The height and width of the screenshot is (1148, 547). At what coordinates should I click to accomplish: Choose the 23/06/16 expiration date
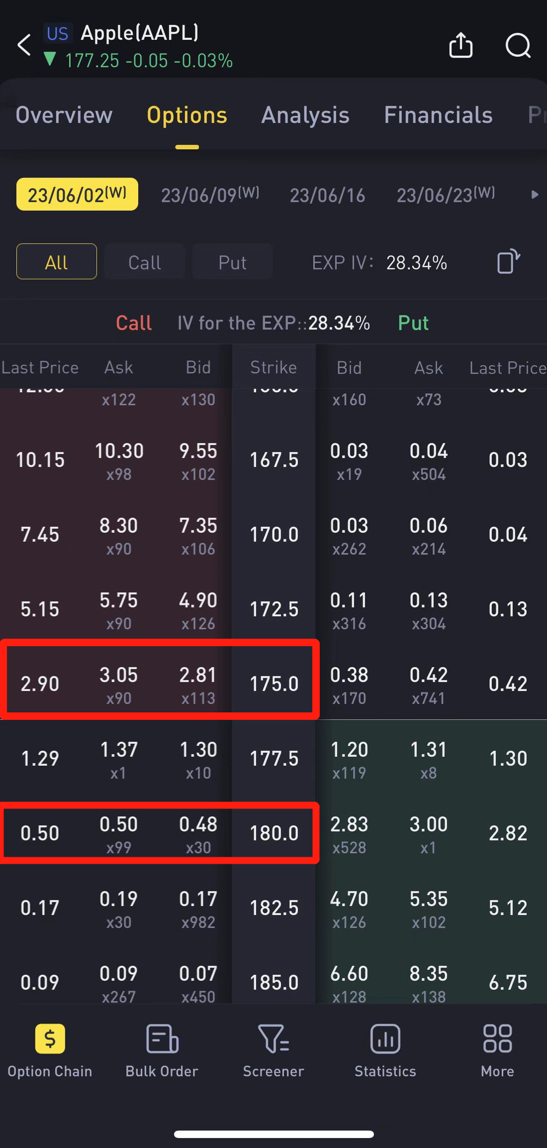(327, 195)
